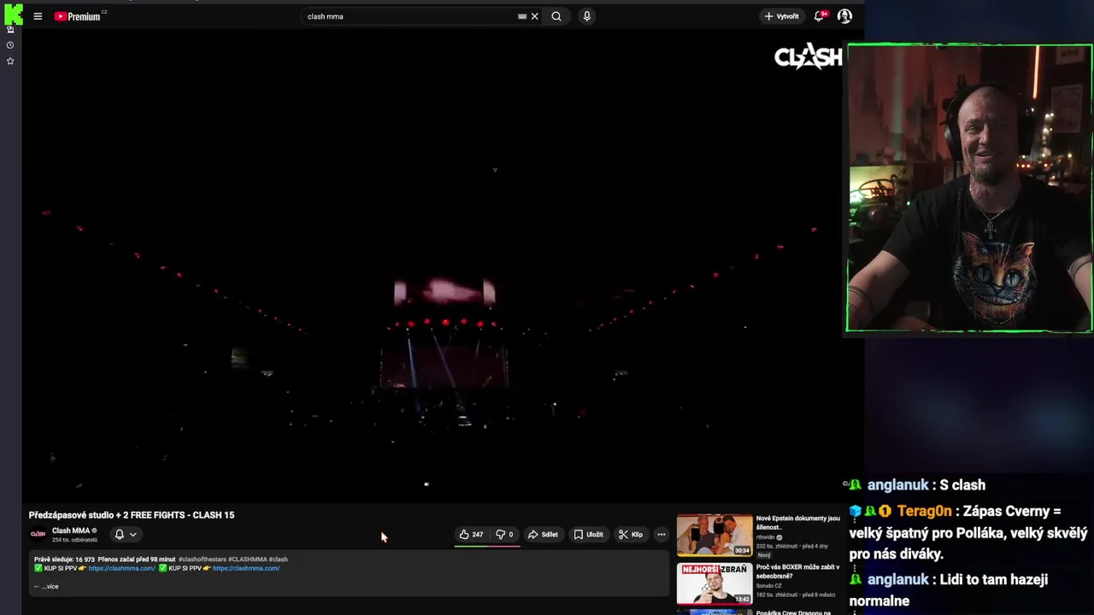Click the #CLASHMMA hashtag
Image resolution: width=1094 pixels, height=615 pixels.
[x=247, y=559]
